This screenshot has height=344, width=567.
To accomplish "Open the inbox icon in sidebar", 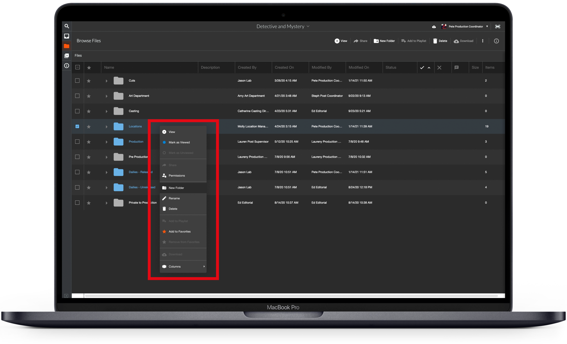I will click(x=67, y=36).
